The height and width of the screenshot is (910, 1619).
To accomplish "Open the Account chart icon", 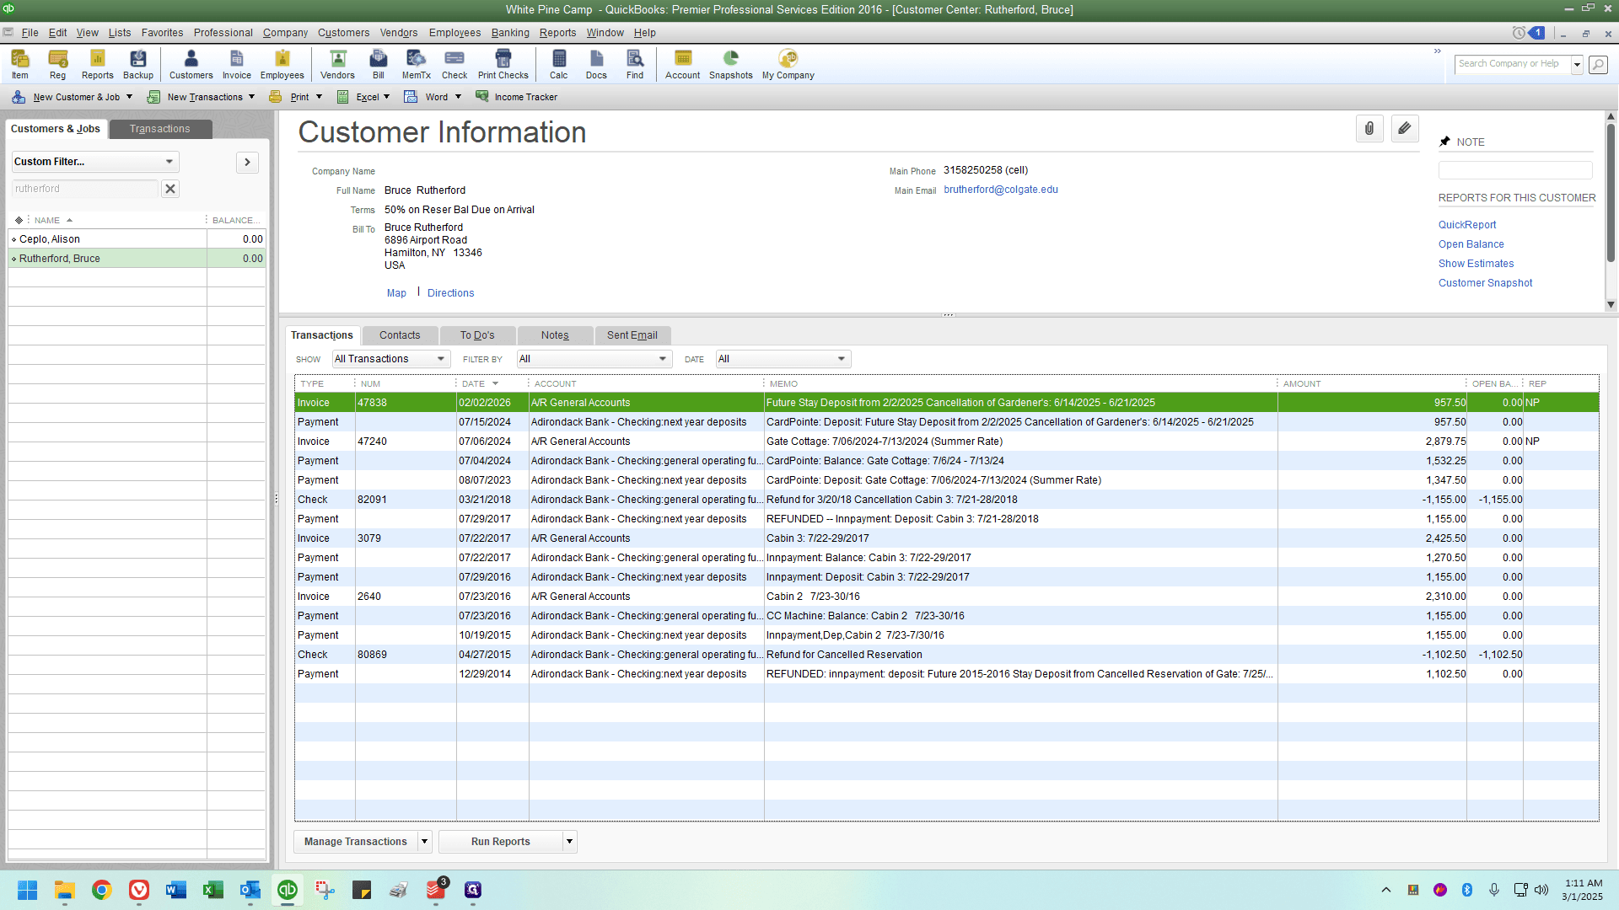I will coord(683,64).
